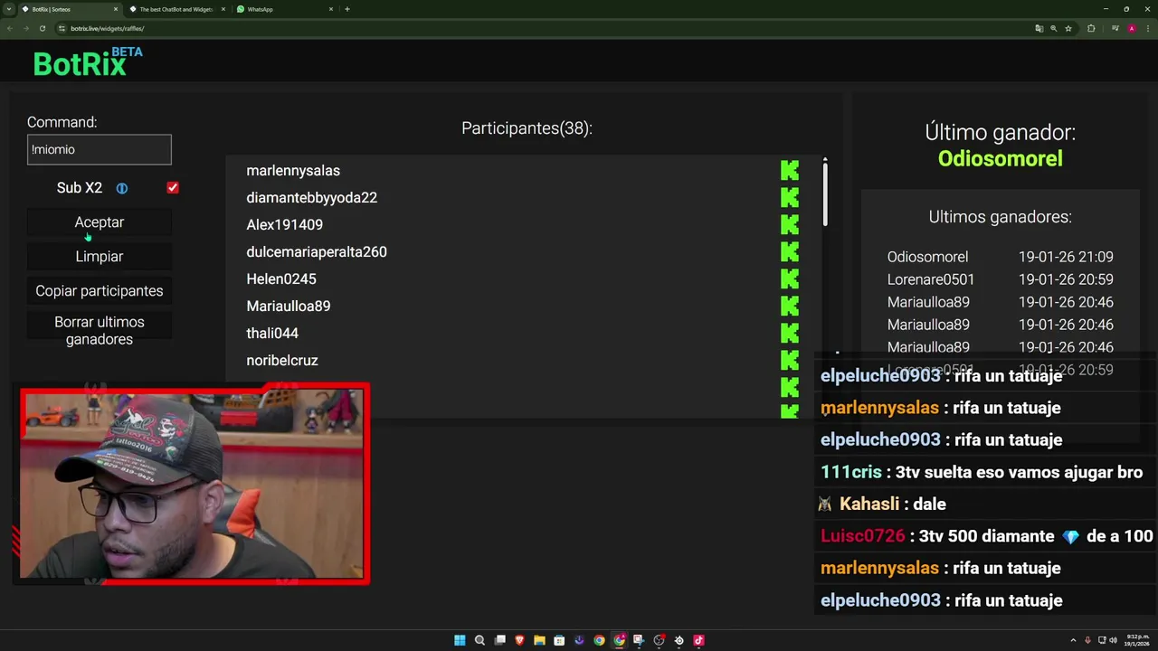Click chat username Kahasli
Viewport: 1158px width, 651px height.
(x=869, y=504)
